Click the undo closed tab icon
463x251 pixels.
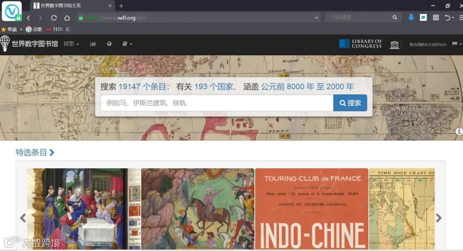tap(448, 18)
